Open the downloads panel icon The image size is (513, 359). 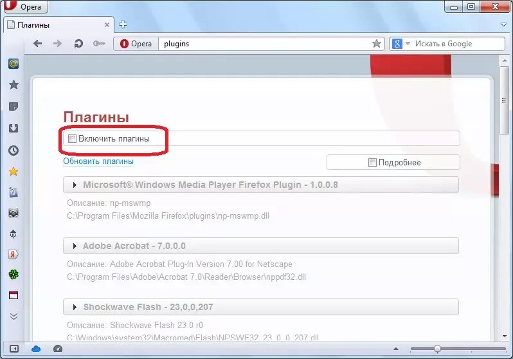coord(14,128)
